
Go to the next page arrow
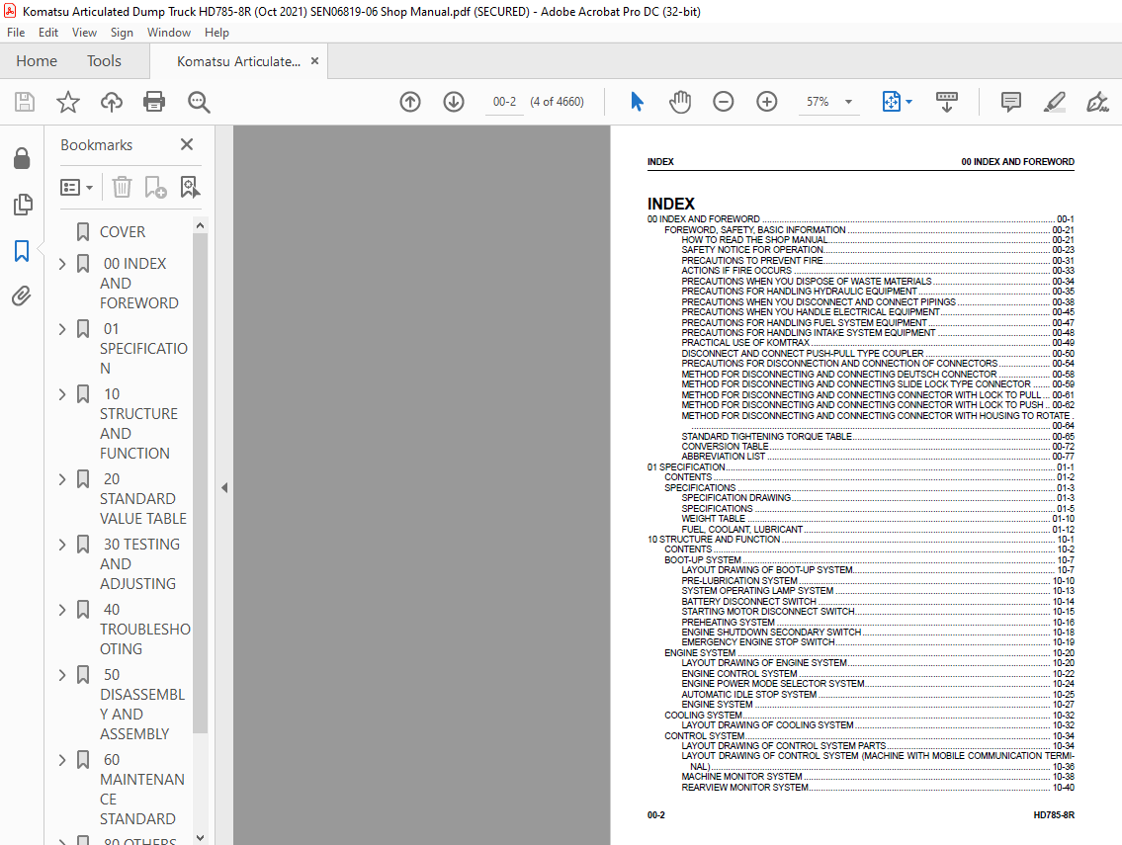(x=454, y=102)
